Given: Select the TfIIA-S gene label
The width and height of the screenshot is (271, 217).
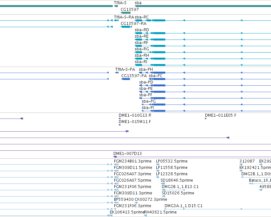Looking at the screenshot, I should (x=120, y=3).
